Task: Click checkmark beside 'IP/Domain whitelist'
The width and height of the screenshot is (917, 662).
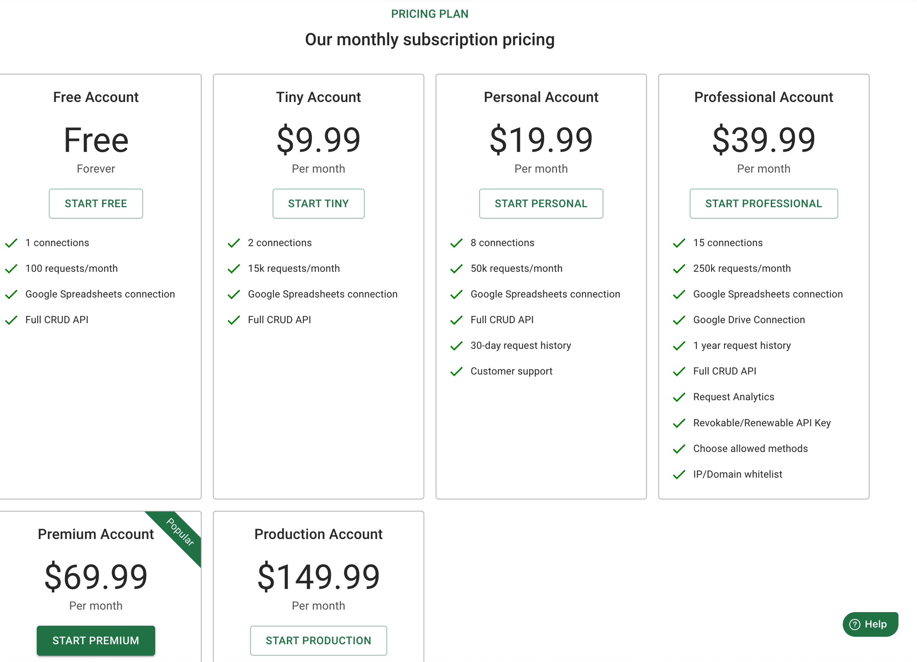Action: pos(679,474)
